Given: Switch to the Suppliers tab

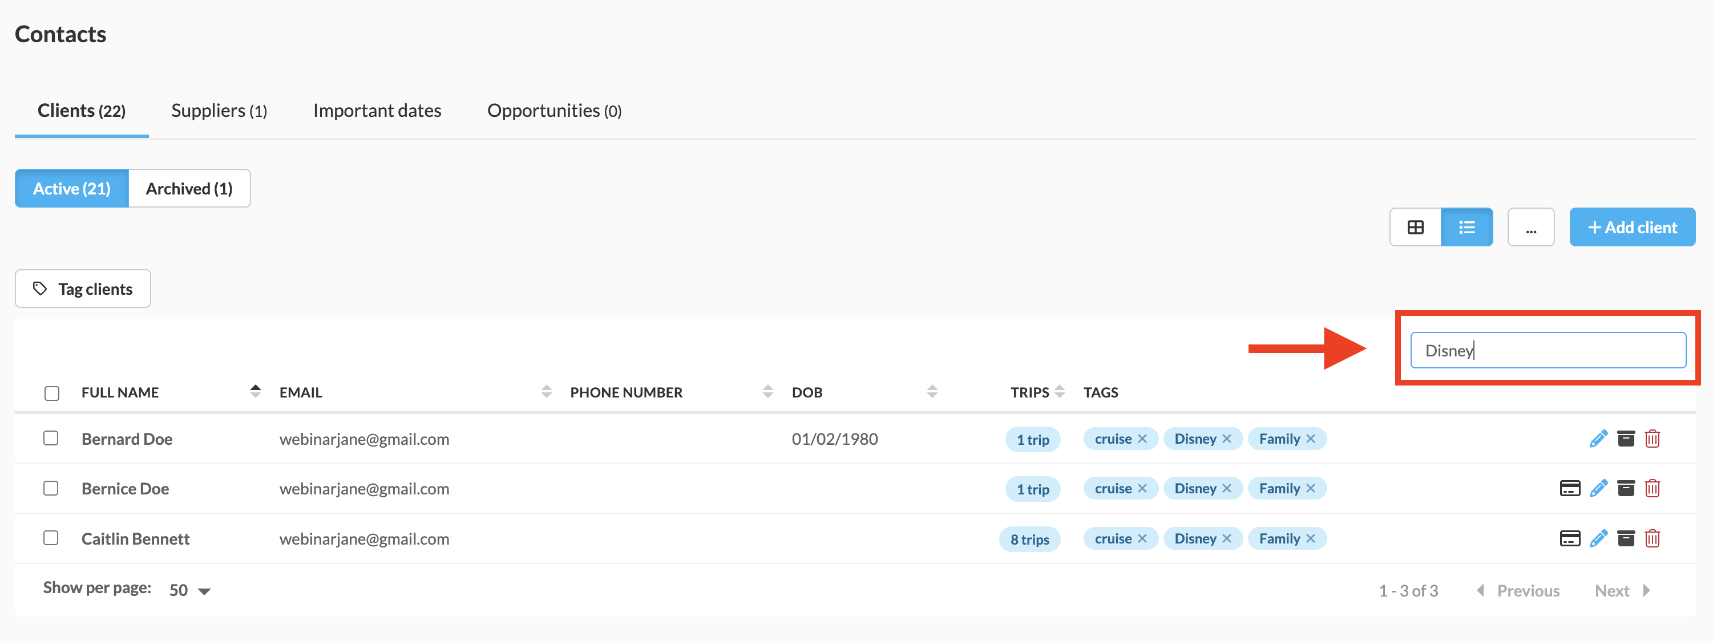Looking at the screenshot, I should pos(219,111).
